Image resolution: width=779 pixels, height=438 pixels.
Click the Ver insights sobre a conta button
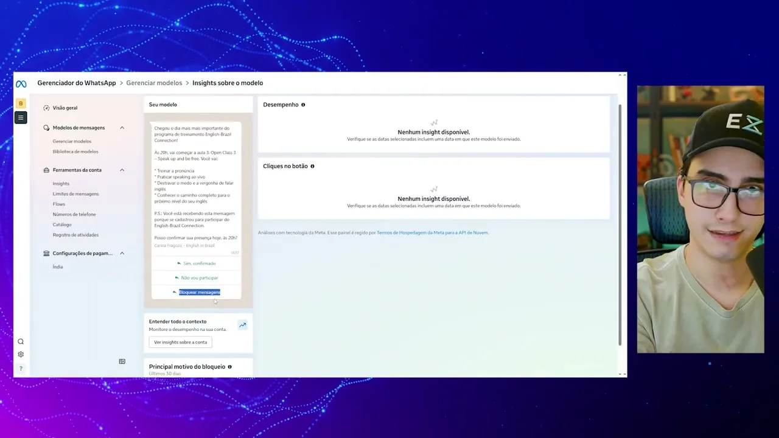click(180, 342)
